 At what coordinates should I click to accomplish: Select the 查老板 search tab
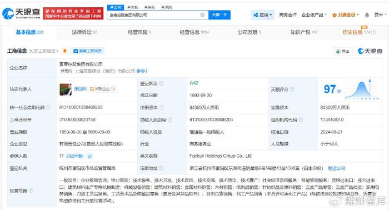[132, 7]
